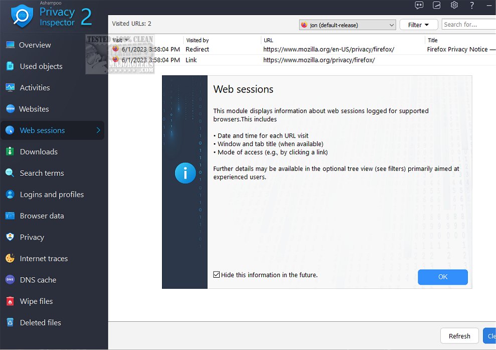The height and width of the screenshot is (350, 496).
Task: Expand the Web sessions chevron arrow
Action: [98, 130]
